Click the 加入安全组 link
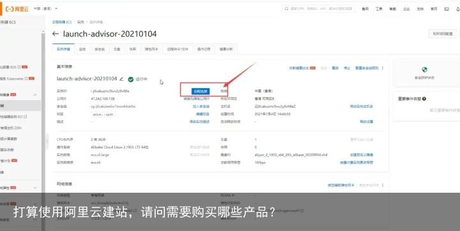Image resolution: width=460 pixels, height=231 pixels. coord(201,107)
